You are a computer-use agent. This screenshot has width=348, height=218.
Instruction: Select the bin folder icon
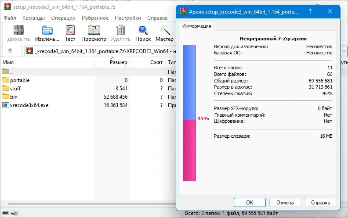(x=6, y=96)
